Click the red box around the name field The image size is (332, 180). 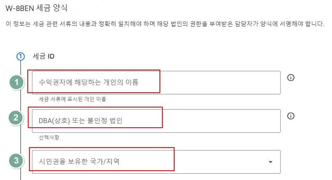pos(94,81)
